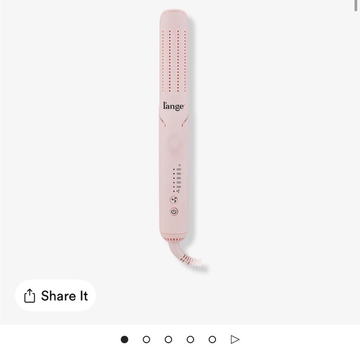Click the curled power cord at the bottom
360x360 pixels.
[x=186, y=255]
